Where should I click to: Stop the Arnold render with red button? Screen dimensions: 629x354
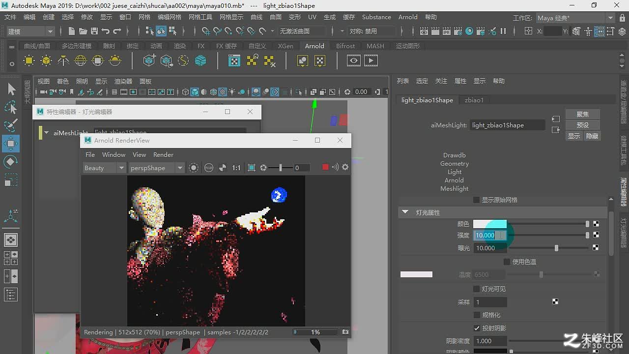coord(325,168)
